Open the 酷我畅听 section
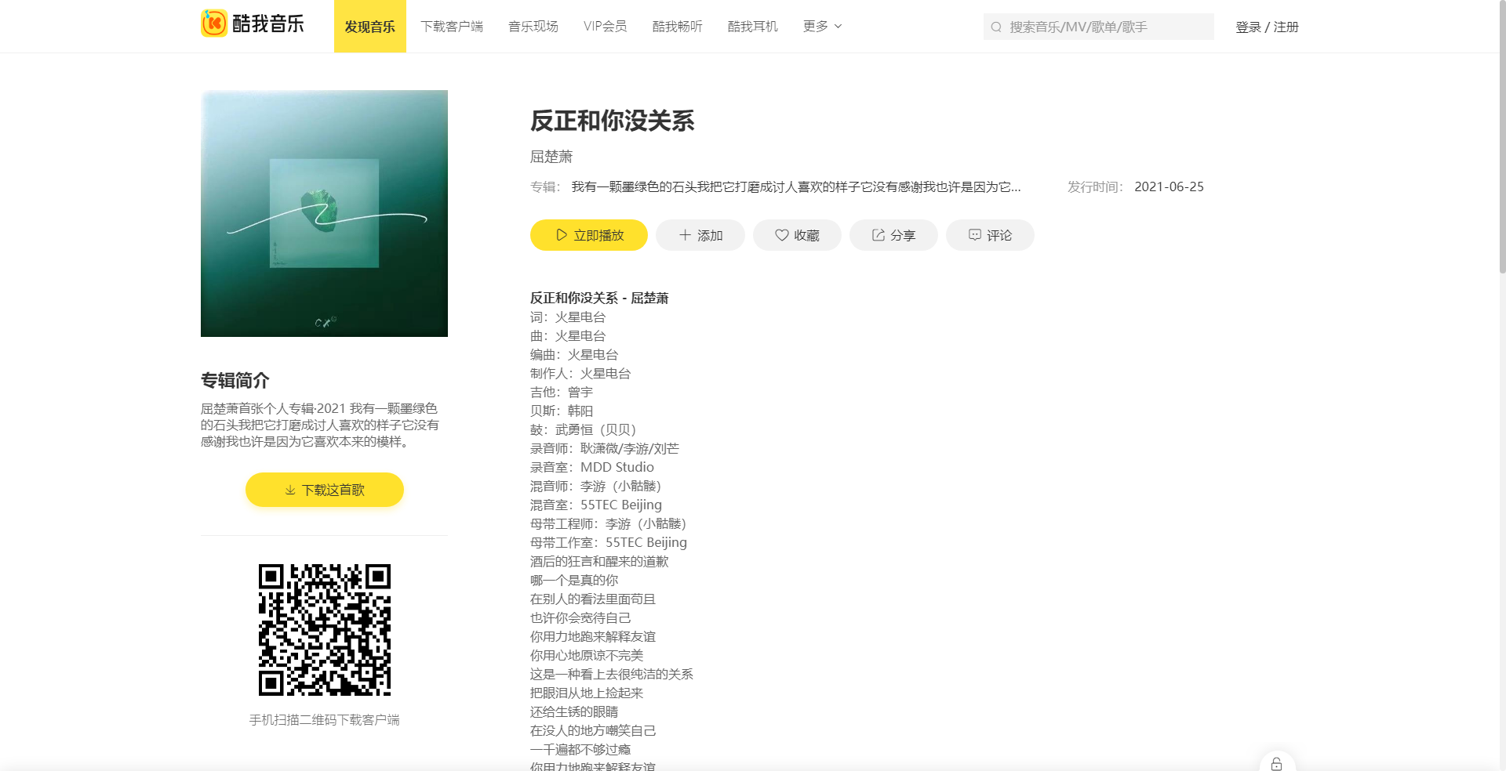Viewport: 1506px width, 771px height. pyautogui.click(x=677, y=26)
